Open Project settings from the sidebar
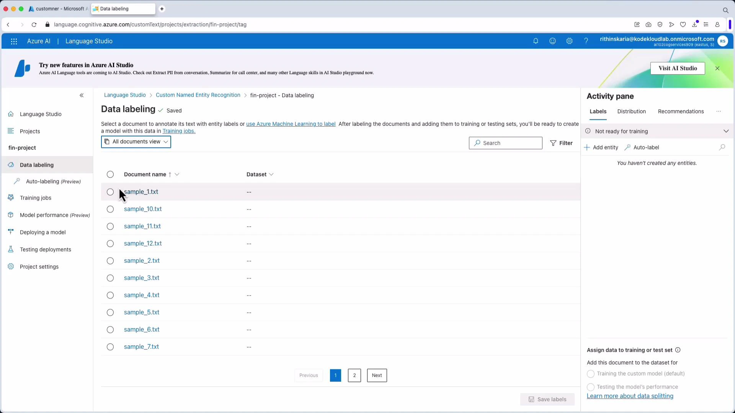The height and width of the screenshot is (413, 735). point(11,267)
